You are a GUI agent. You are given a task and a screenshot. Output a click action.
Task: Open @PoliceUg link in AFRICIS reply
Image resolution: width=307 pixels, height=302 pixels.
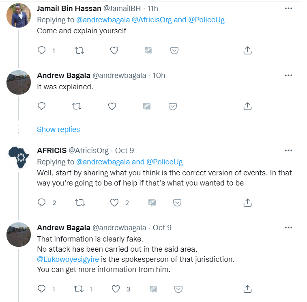tap(164, 162)
